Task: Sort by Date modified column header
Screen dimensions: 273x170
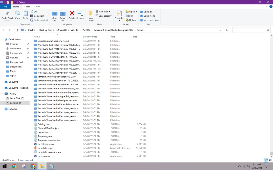Action: coord(95,37)
